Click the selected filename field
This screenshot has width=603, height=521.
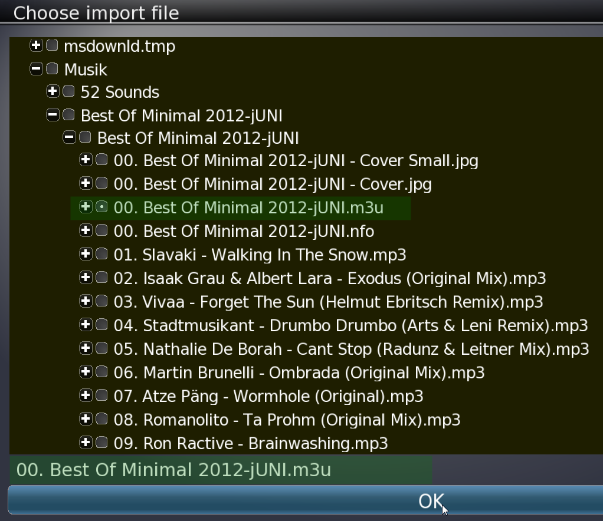[x=221, y=470]
